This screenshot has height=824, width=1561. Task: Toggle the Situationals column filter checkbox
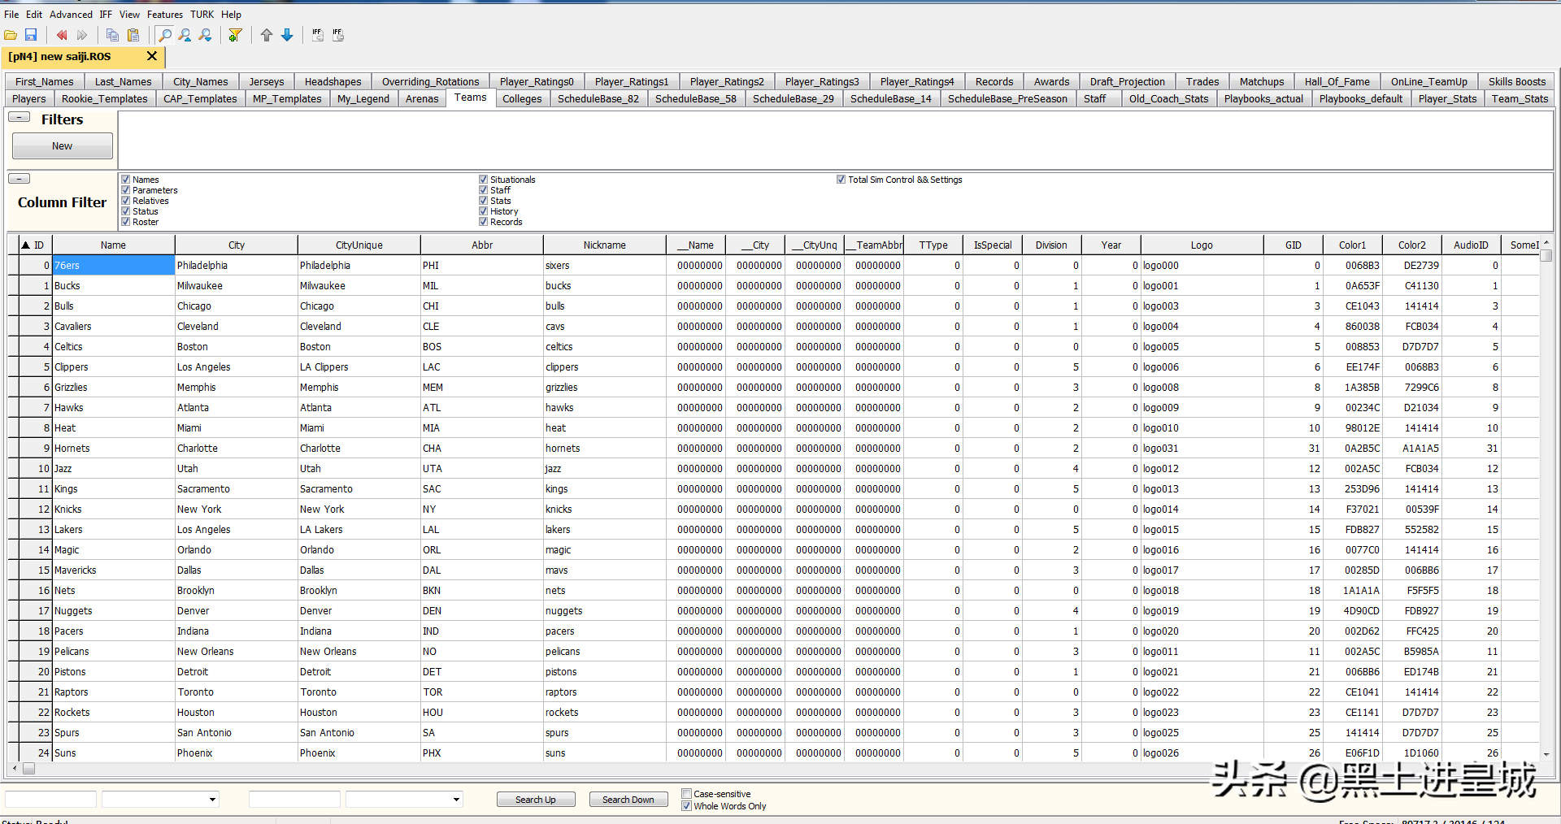point(484,180)
